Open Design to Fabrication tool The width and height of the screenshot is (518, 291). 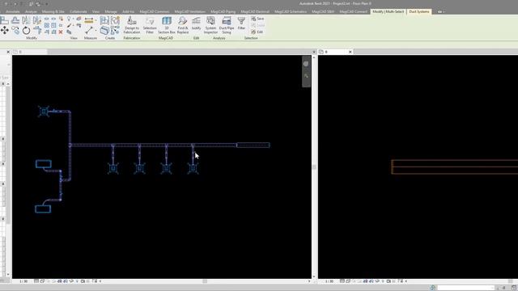point(131,25)
